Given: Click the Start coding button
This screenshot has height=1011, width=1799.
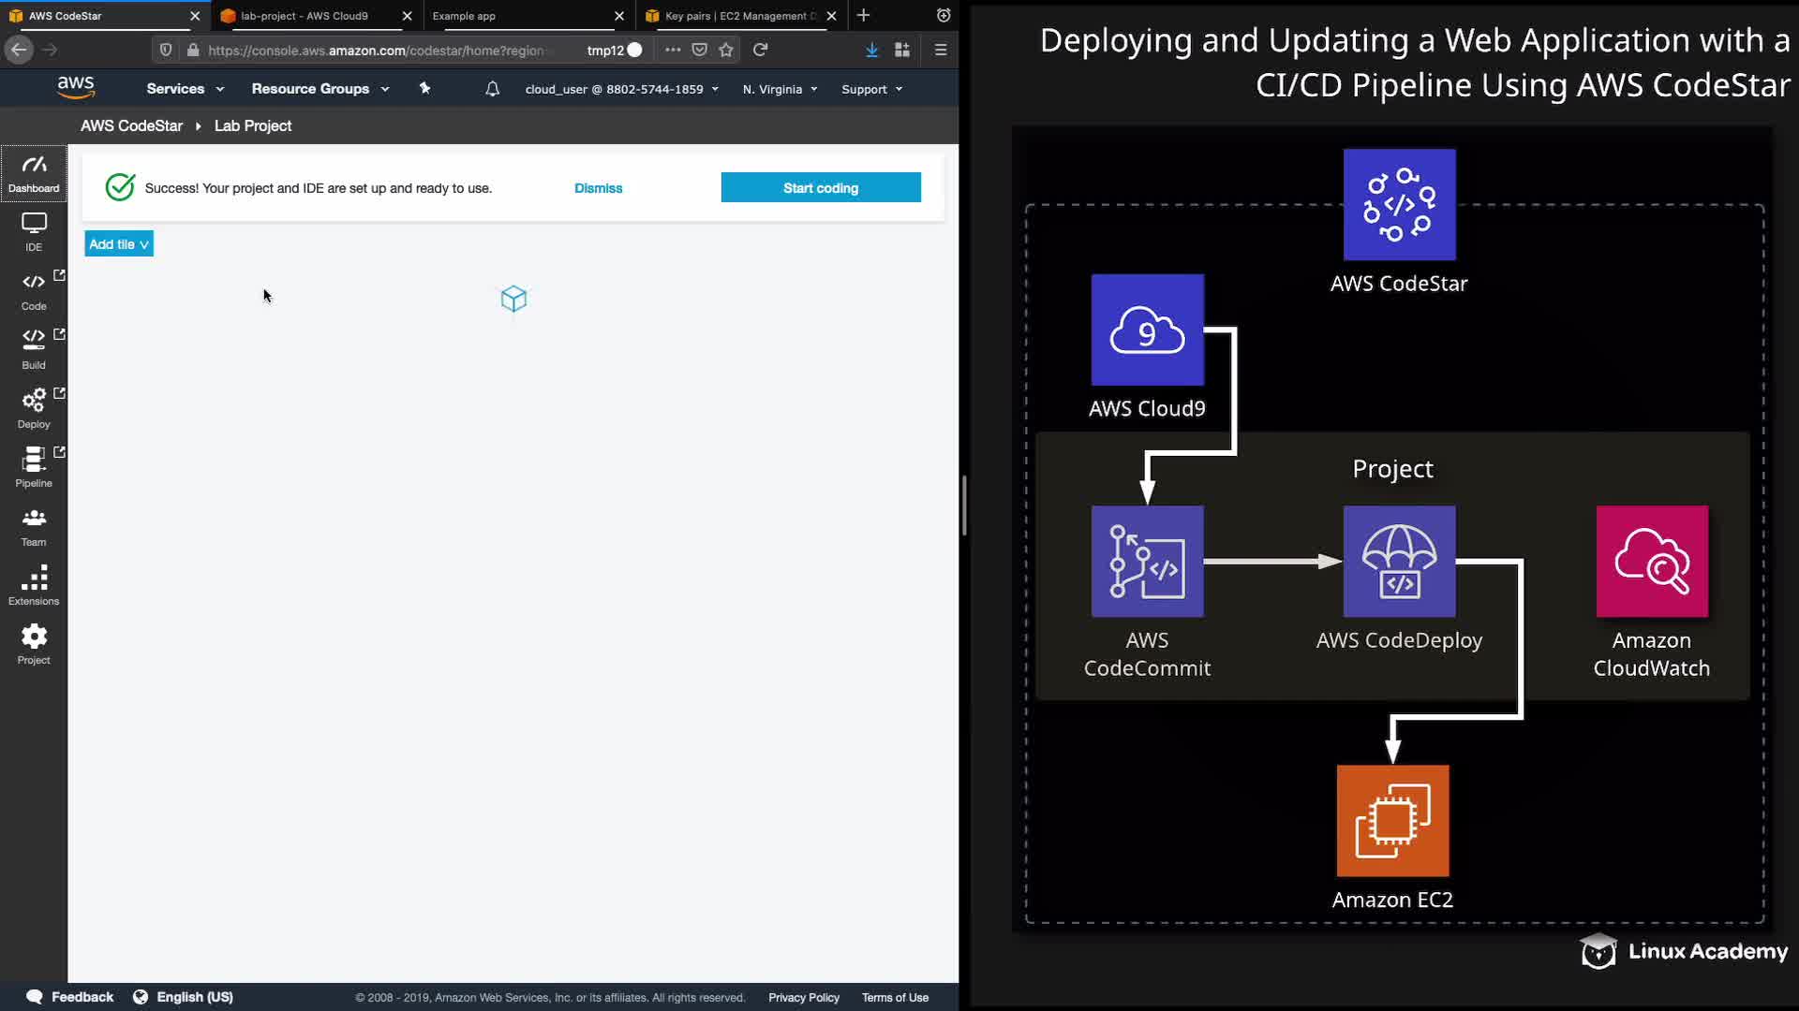Looking at the screenshot, I should pos(820,188).
